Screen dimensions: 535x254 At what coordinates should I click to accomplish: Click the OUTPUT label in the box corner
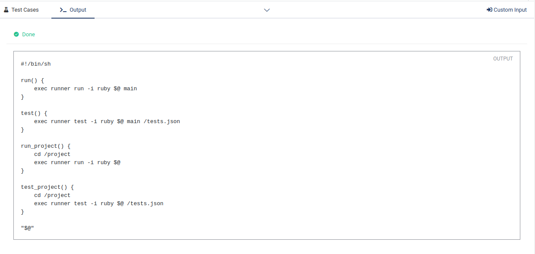point(503,59)
